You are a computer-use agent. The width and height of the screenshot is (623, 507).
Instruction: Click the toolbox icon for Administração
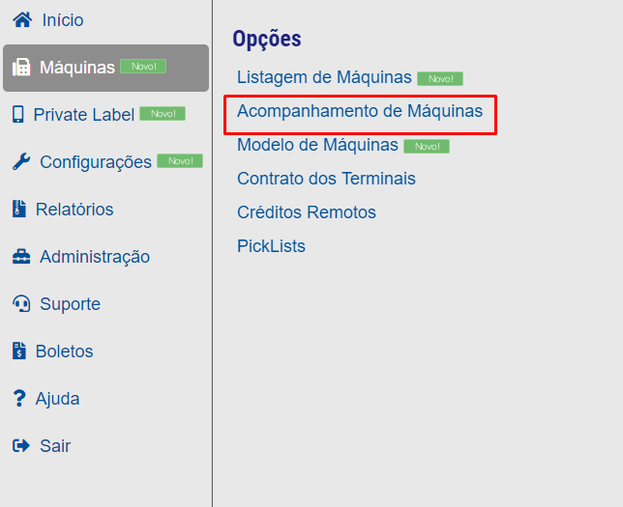pos(21,256)
